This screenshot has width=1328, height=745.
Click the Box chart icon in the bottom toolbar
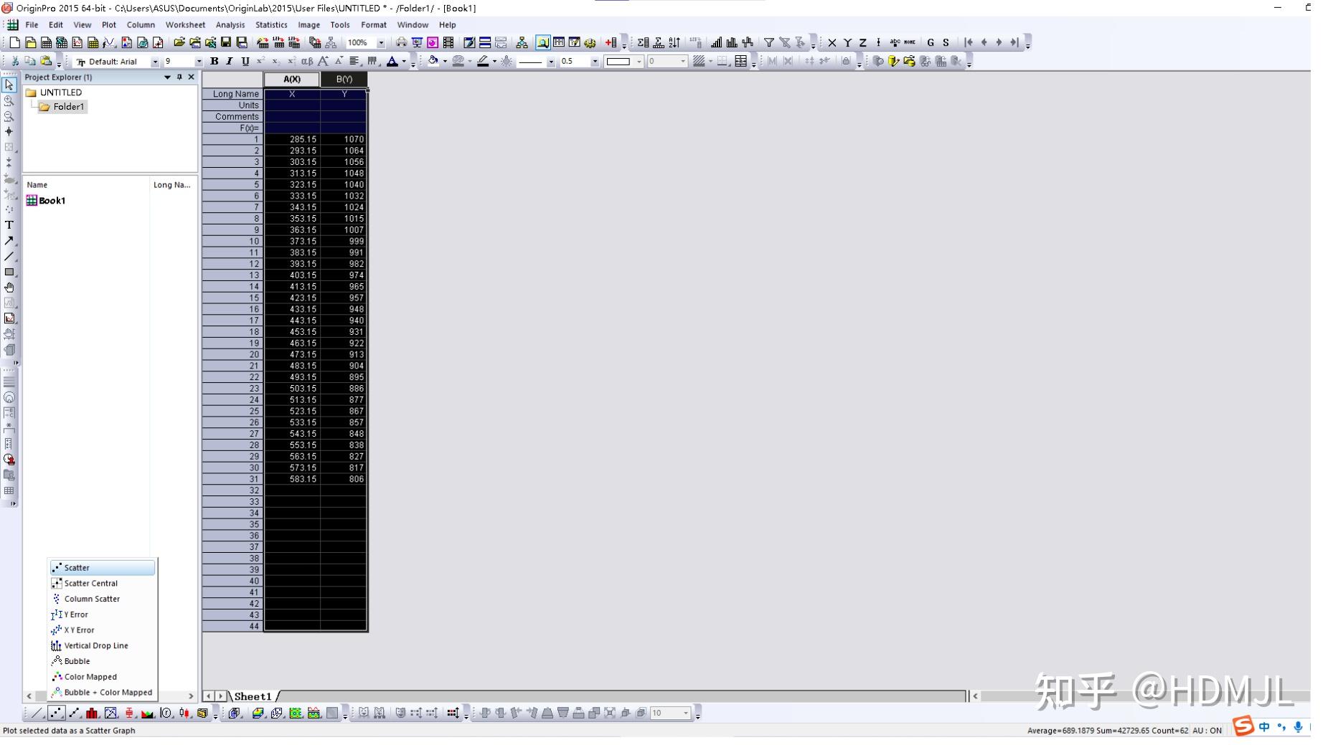coord(130,713)
